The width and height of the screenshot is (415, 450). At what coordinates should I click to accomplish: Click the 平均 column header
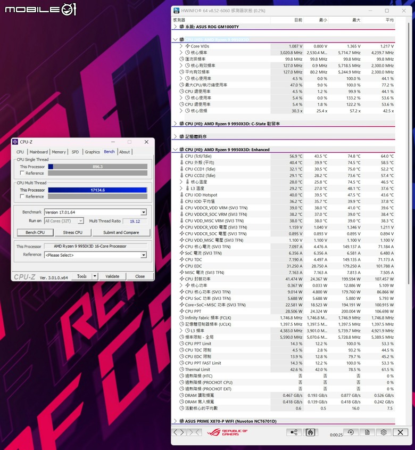pyautogui.click(x=389, y=20)
